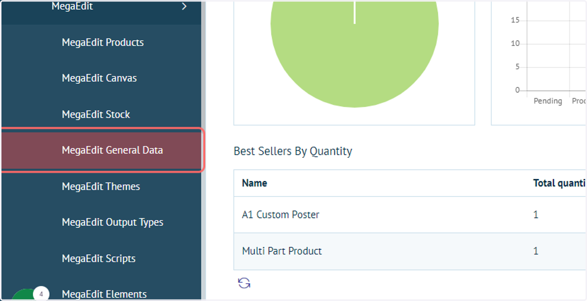The height and width of the screenshot is (301, 587).
Task: Click the Total quantity column header
Action: point(560,183)
